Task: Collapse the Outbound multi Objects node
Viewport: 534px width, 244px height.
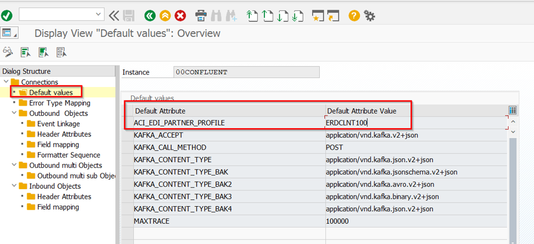Action: point(14,165)
